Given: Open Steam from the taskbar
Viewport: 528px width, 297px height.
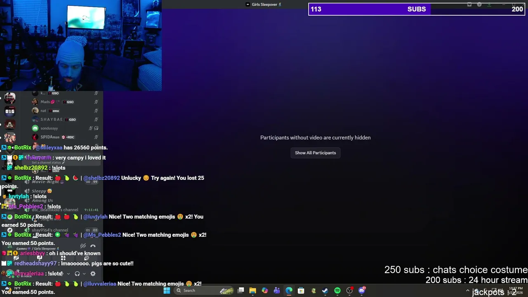Looking at the screenshot, I should [x=325, y=290].
